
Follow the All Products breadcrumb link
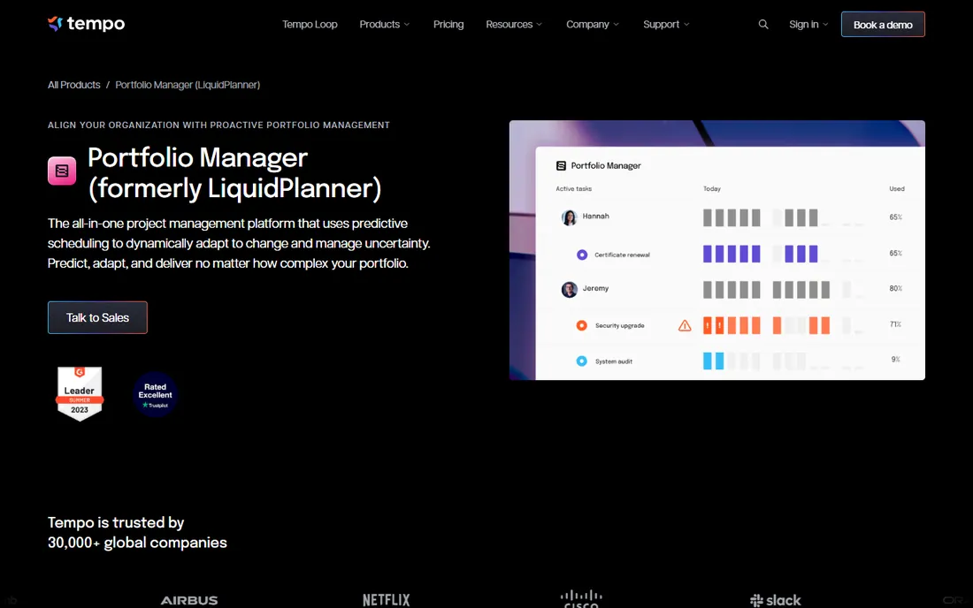click(73, 85)
